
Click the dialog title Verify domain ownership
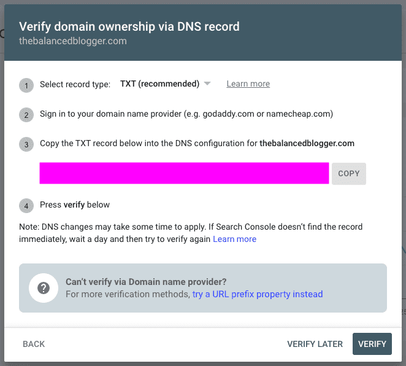129,27
